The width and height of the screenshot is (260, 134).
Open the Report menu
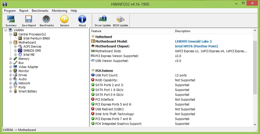pyautogui.click(x=24, y=11)
